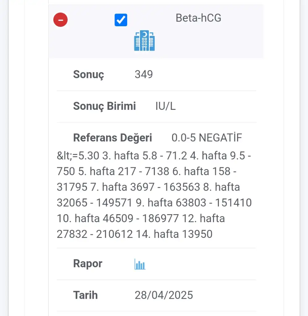
Task: Click the 14. hafta 13950 text
Action: [x=174, y=234]
